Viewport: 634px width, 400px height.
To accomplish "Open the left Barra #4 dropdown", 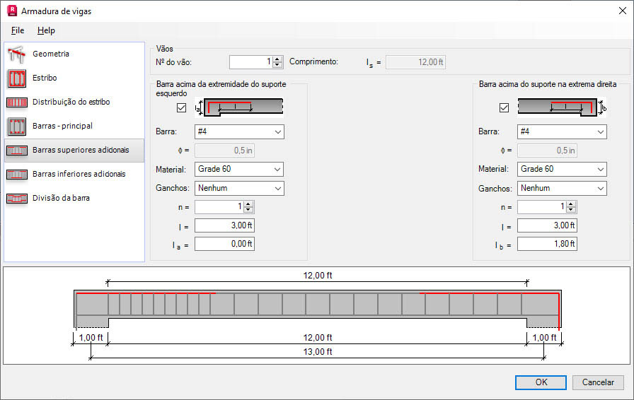I will point(239,131).
